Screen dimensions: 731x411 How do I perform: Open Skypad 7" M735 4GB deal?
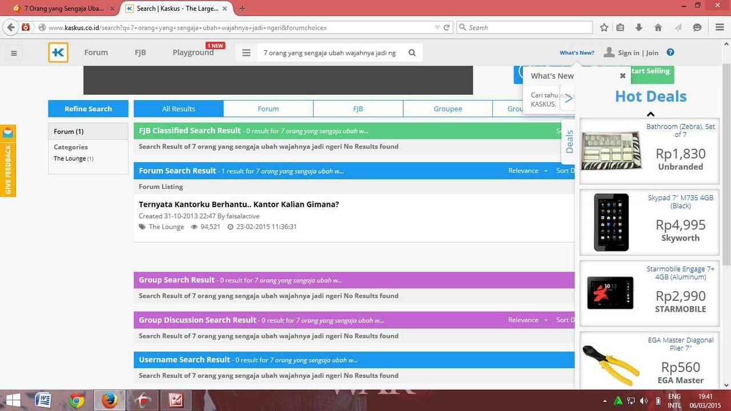pyautogui.click(x=680, y=202)
